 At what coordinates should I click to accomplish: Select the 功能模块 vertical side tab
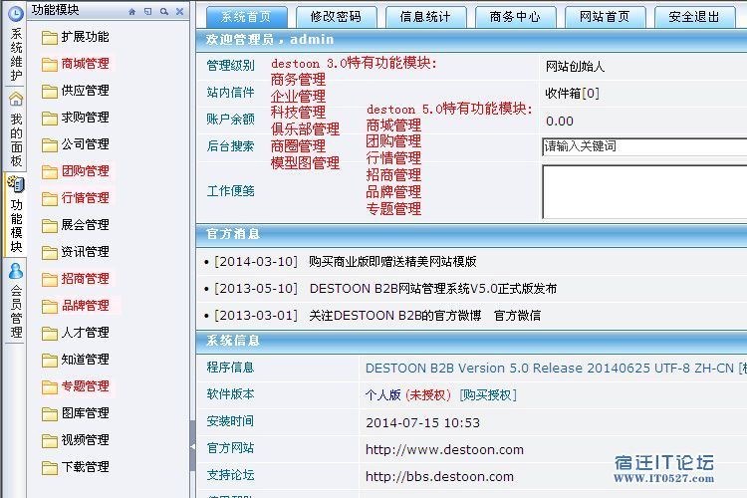click(x=16, y=215)
